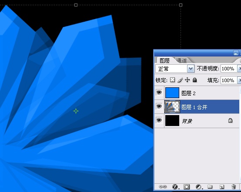
Task: Lock position move icon
Action: coord(187,80)
